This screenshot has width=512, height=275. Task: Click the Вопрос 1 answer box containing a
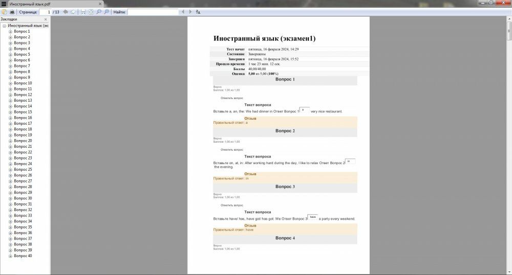304,110
